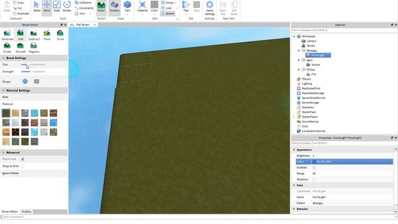Select the Generate terrain tool
This screenshot has height=224, width=398.
(x=7, y=35)
